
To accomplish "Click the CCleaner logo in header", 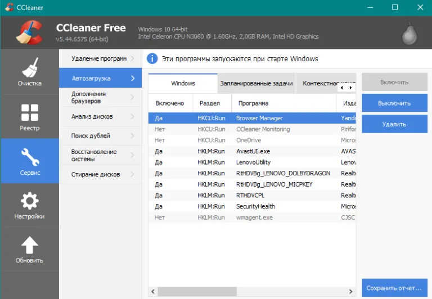I will coord(29,32).
